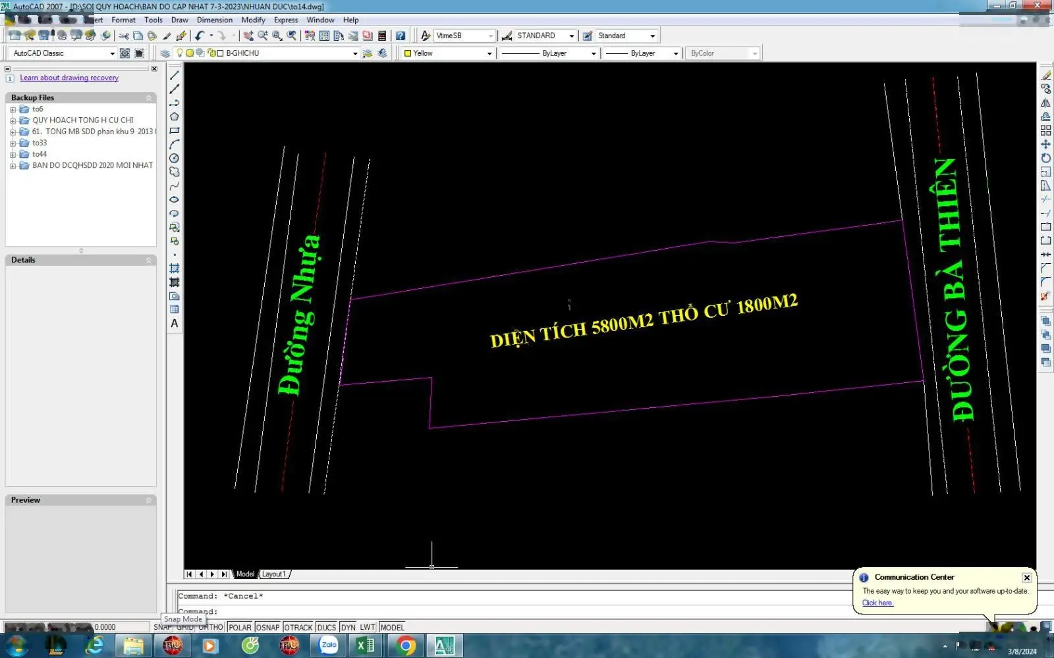Click the Command line input field
This screenshot has width=1054, height=658.
514,611
